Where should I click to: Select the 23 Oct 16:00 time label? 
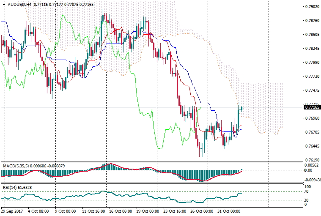[175, 211]
